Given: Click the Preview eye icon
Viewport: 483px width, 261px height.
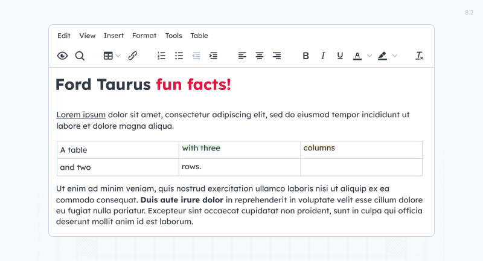Looking at the screenshot, I should pos(62,56).
